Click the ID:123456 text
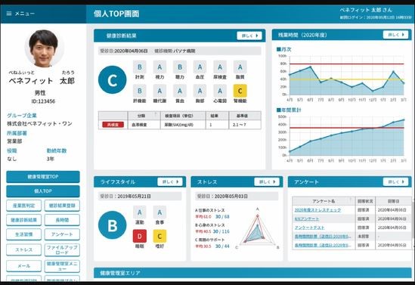Viewport: 415px width, 285px height. click(x=43, y=101)
